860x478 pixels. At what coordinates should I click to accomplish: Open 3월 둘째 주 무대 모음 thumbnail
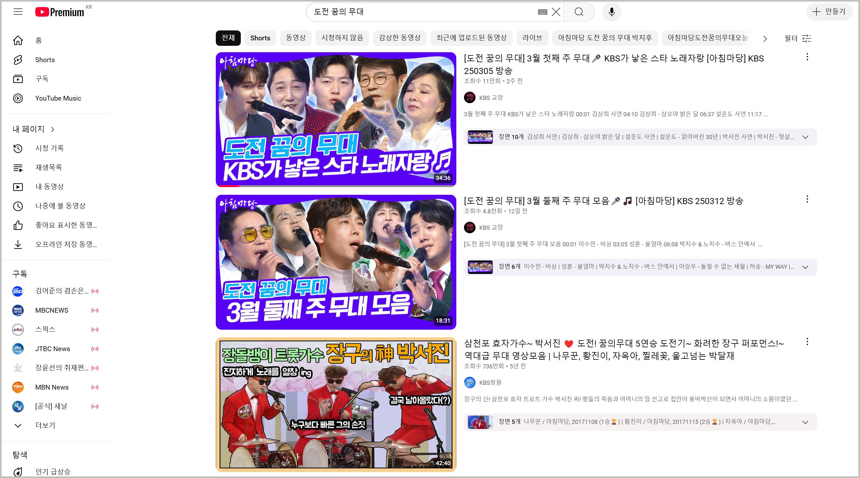[x=335, y=262]
